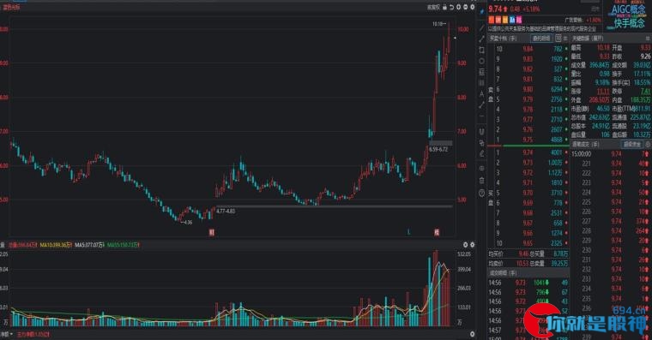Open chart settings gear at top right
This screenshot has height=340, width=652.
tap(473, 7)
